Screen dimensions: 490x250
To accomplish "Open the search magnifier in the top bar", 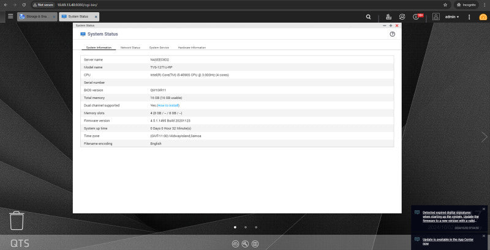I will (x=369, y=17).
